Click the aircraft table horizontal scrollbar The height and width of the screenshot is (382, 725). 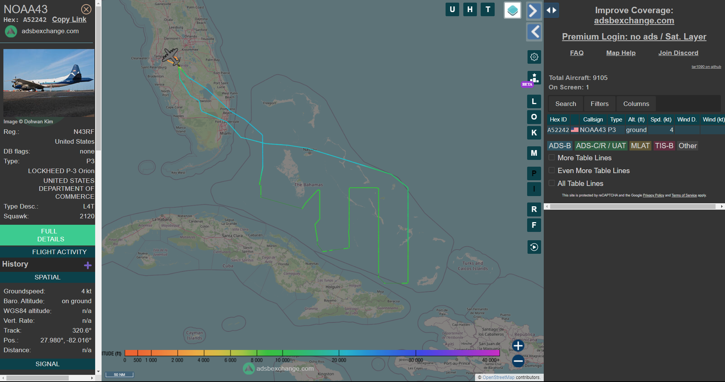tap(633, 206)
